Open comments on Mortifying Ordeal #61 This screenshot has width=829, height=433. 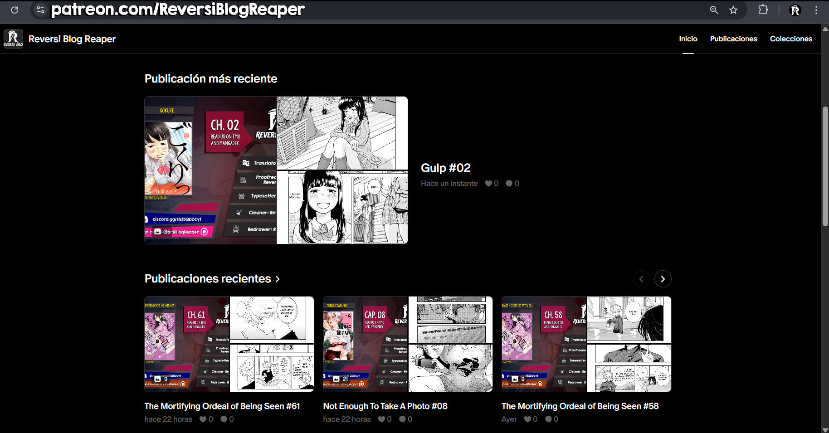tap(224, 419)
